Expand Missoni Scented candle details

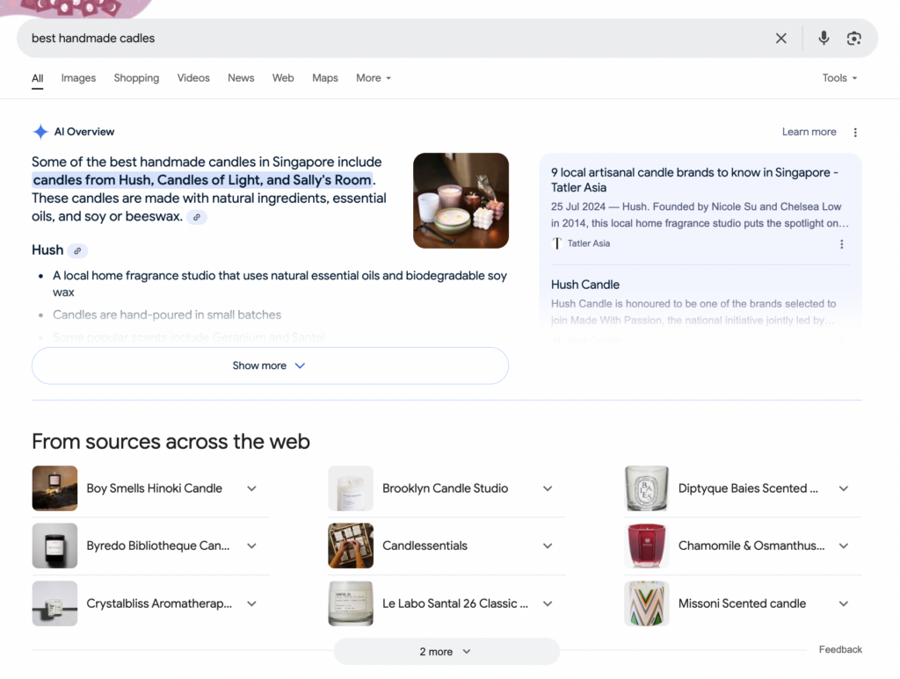pyautogui.click(x=843, y=603)
